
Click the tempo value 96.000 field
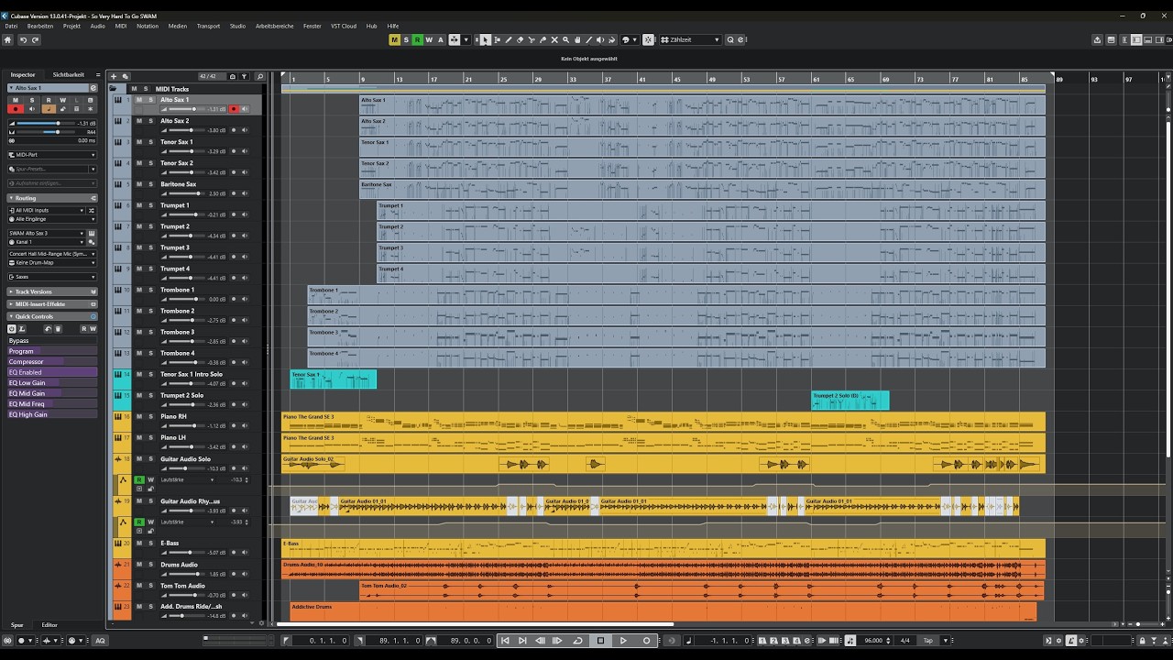click(x=874, y=641)
